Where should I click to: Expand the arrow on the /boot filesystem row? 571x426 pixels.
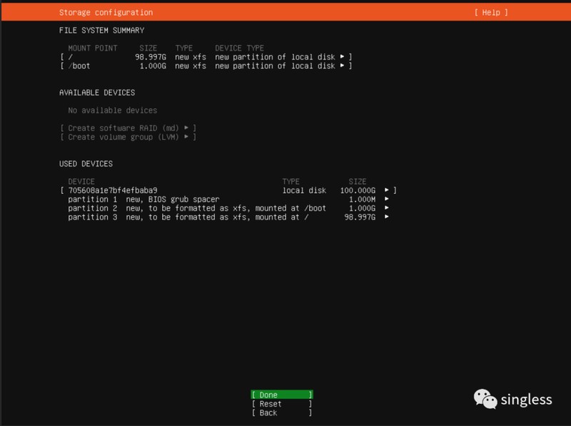click(x=342, y=66)
